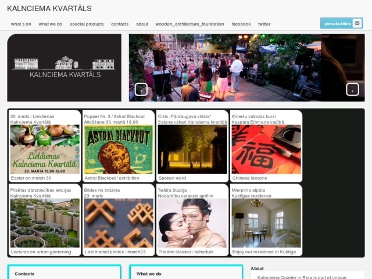Viewport: 372px width, 279px height.
Task: Select "special products" in navigation
Action: pyautogui.click(x=87, y=24)
